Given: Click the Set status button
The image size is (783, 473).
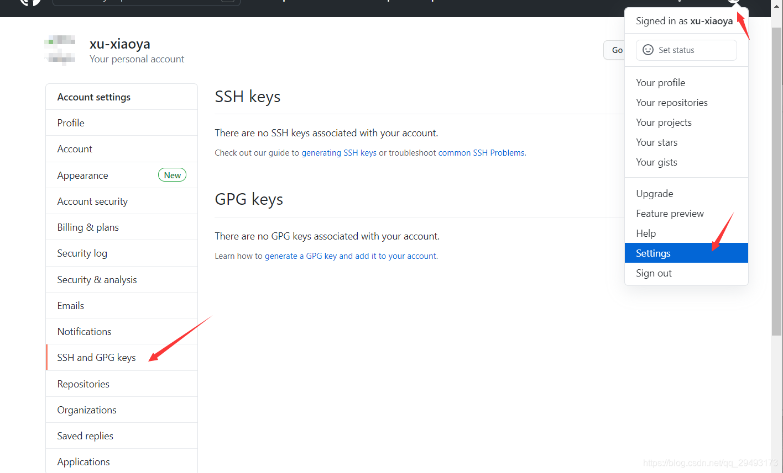Looking at the screenshot, I should [686, 50].
